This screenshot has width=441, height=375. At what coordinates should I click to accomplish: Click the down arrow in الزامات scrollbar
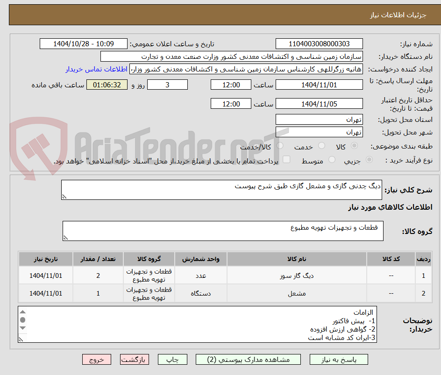(x=23, y=328)
